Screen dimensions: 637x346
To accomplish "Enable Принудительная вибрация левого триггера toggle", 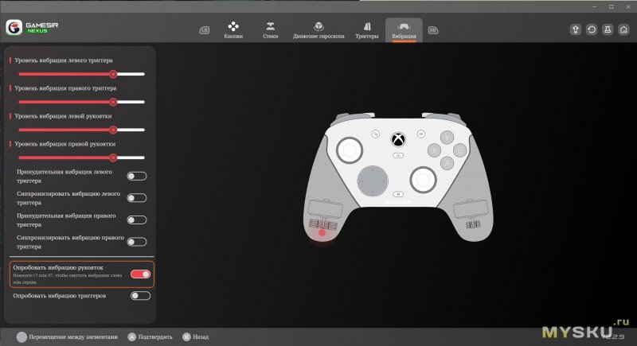I will 137,176.
